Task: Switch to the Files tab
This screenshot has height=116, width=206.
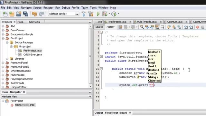Action: (x=20, y=22)
